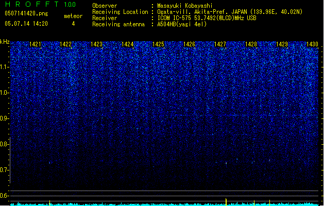The height and width of the screenshot is (206, 324).
Task: Click the meteor count label
Action: click(73, 16)
